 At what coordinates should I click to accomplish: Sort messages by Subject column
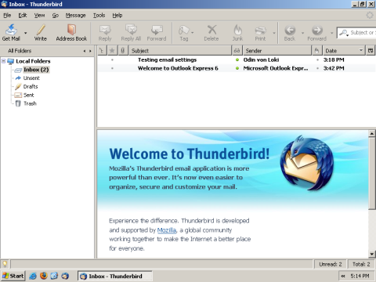point(180,51)
